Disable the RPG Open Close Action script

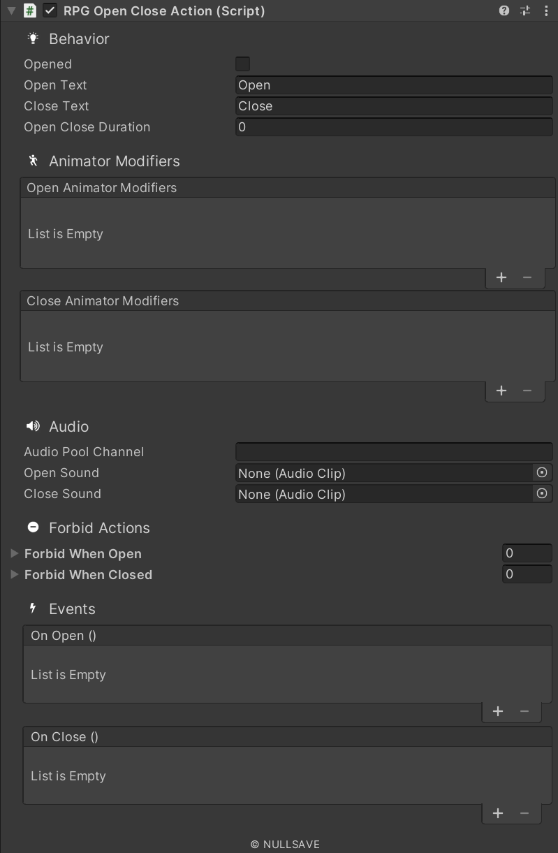point(50,11)
